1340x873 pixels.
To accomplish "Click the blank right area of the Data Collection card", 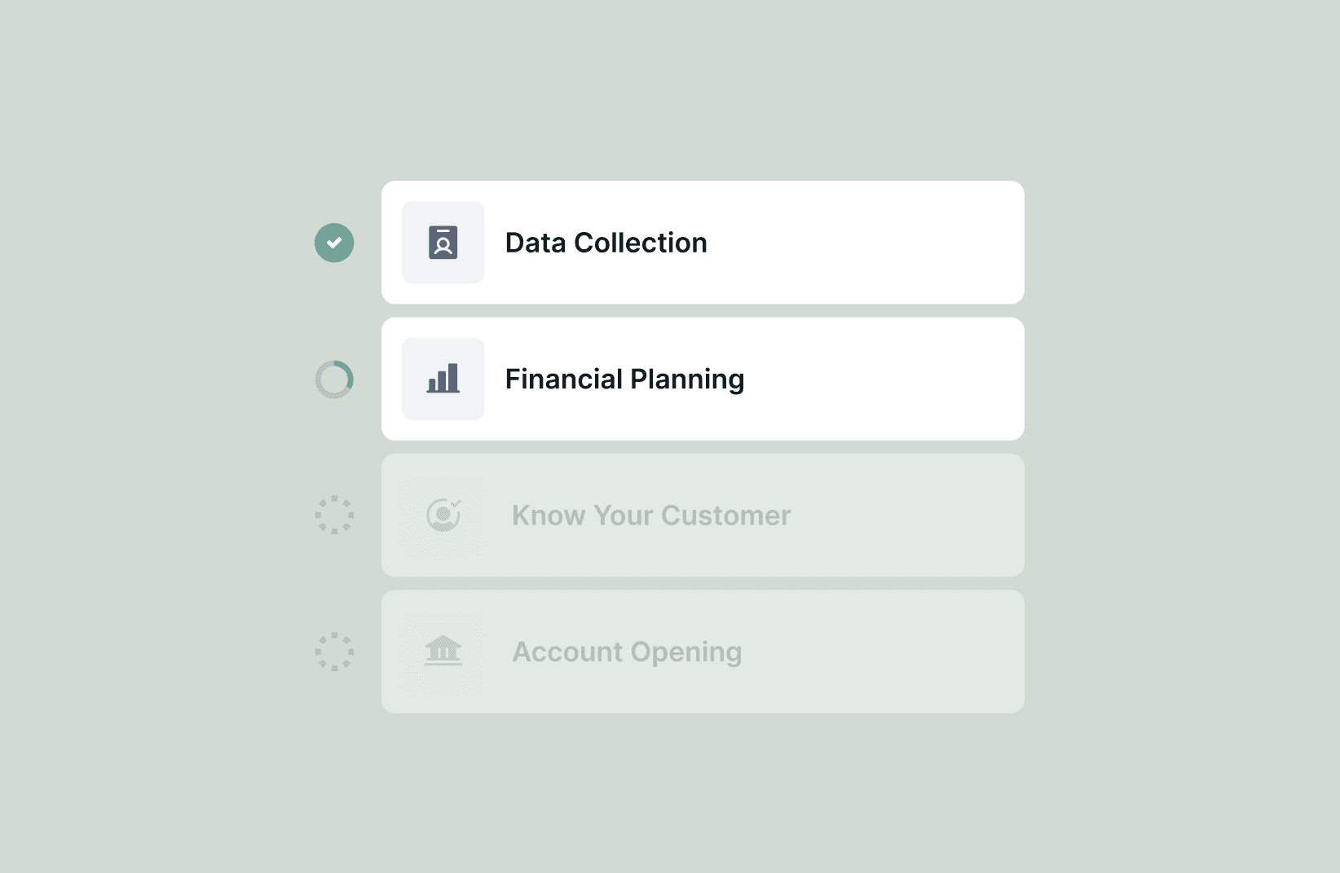I will [880, 243].
